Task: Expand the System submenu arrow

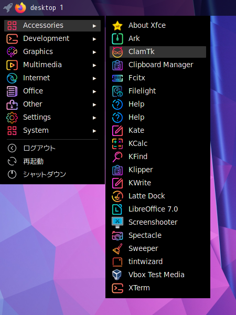Action: pos(94,131)
